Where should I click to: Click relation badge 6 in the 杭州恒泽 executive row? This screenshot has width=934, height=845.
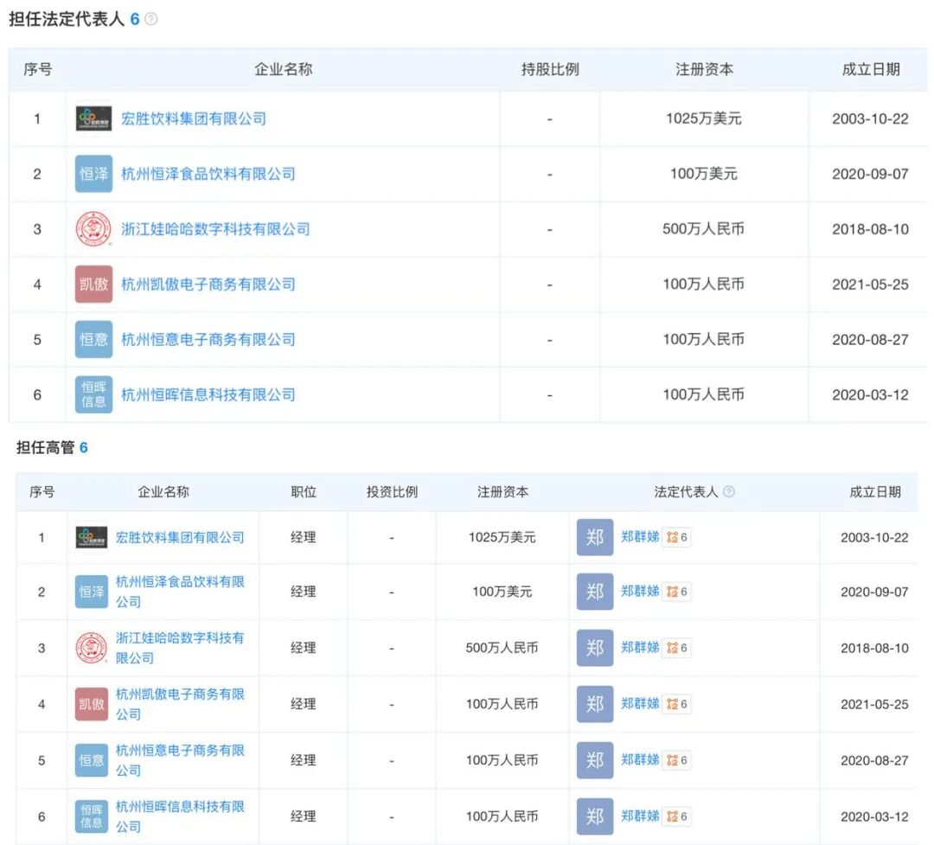tap(677, 592)
